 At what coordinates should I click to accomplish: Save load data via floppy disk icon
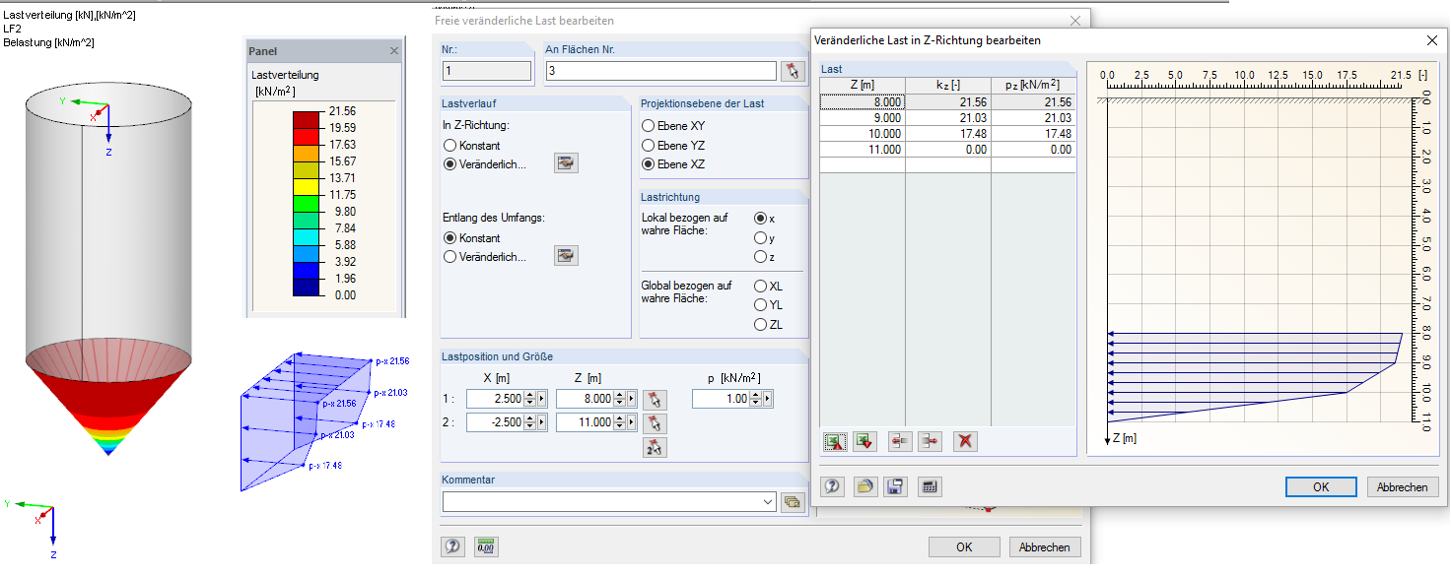(895, 486)
